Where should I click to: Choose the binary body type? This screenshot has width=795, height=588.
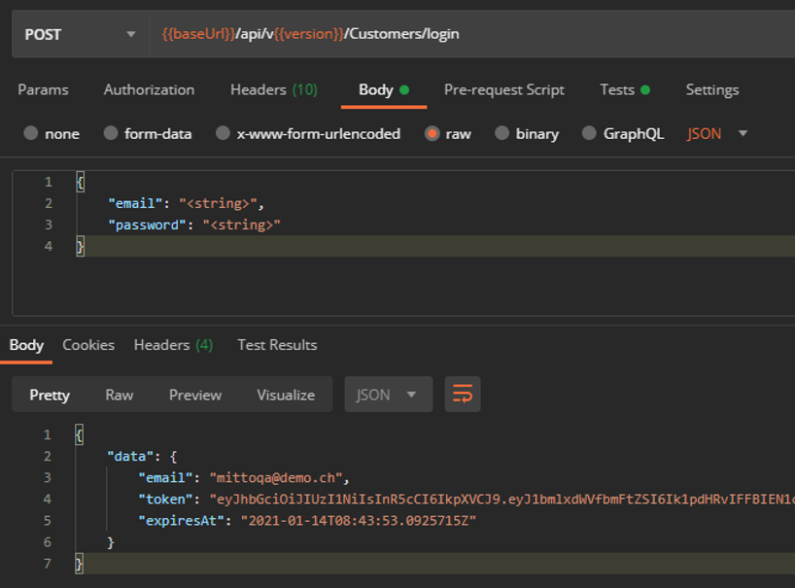click(x=527, y=133)
